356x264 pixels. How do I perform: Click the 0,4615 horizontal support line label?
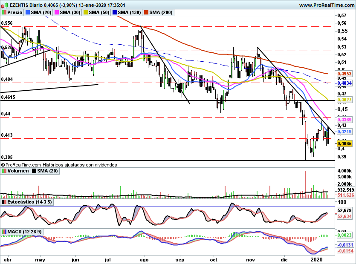point(8,98)
